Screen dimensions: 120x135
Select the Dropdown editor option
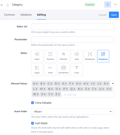coord(103,56)
